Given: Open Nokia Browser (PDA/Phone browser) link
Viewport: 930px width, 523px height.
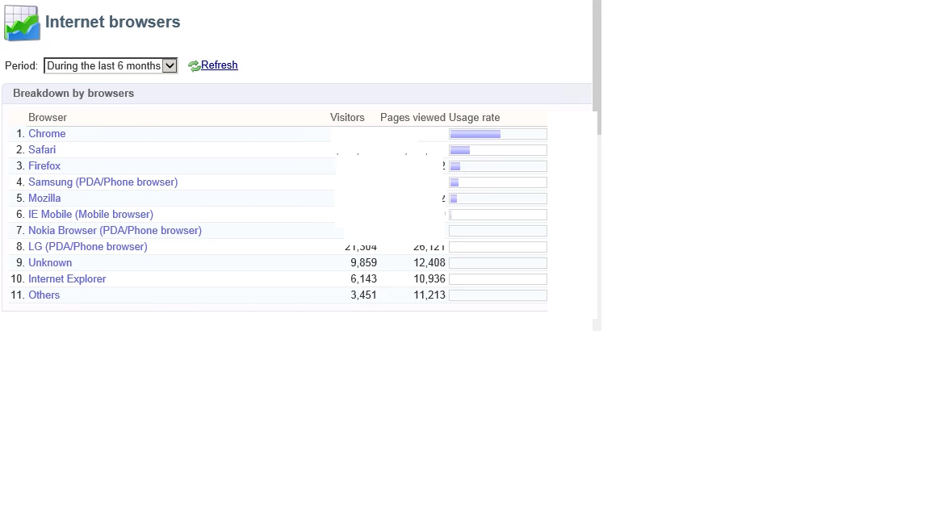Looking at the screenshot, I should 115,230.
